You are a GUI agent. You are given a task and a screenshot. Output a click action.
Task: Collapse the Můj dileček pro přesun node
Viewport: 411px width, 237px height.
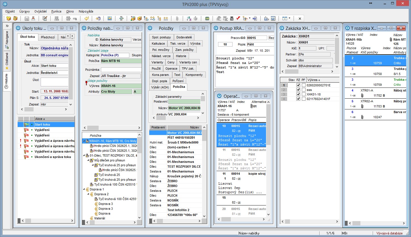click(88, 160)
